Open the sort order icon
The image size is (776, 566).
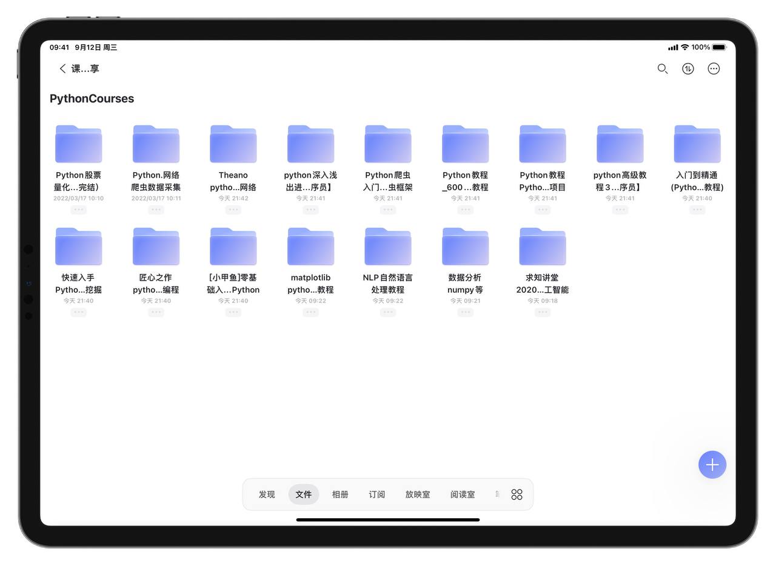(x=688, y=68)
